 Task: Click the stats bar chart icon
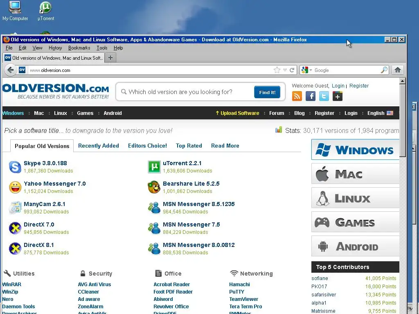[279, 130]
